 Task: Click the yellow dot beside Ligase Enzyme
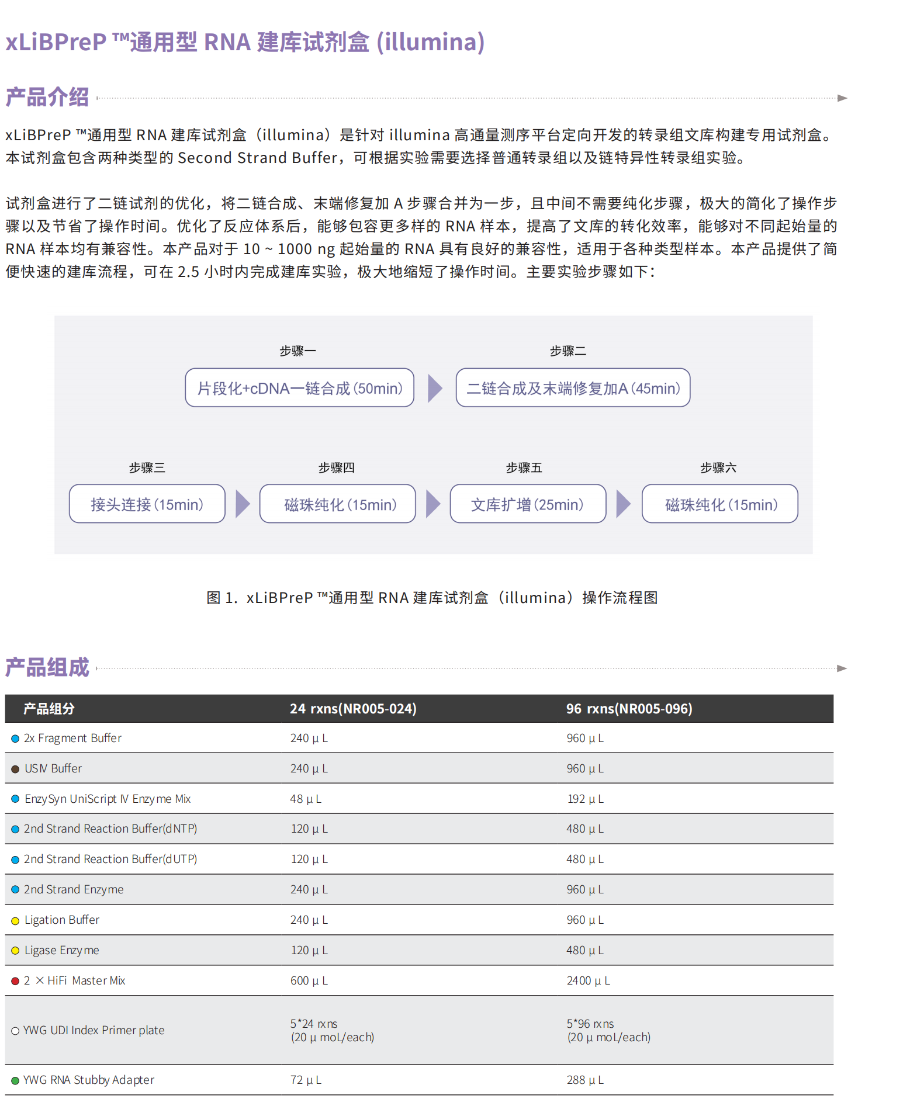pyautogui.click(x=15, y=951)
